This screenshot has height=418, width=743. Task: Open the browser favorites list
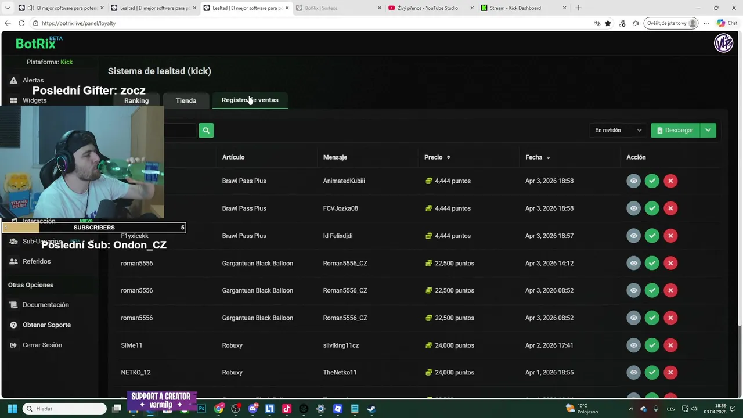[x=636, y=23]
